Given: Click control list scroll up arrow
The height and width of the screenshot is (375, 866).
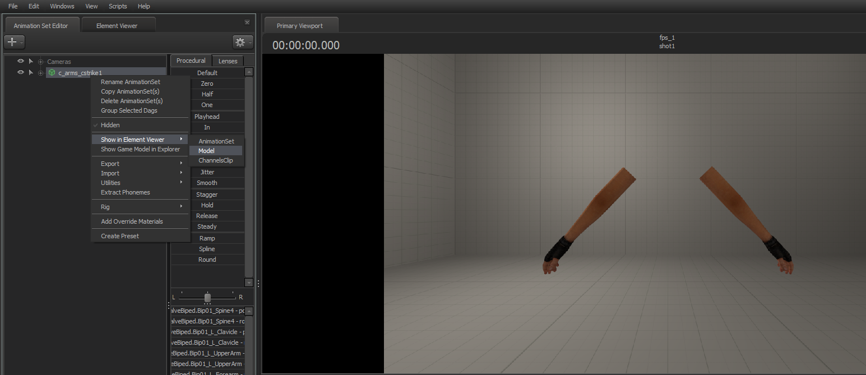Looking at the screenshot, I should 249,311.
